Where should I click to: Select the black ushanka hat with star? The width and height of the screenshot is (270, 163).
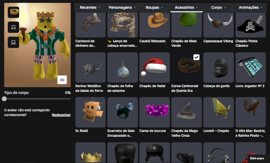tap(155, 153)
